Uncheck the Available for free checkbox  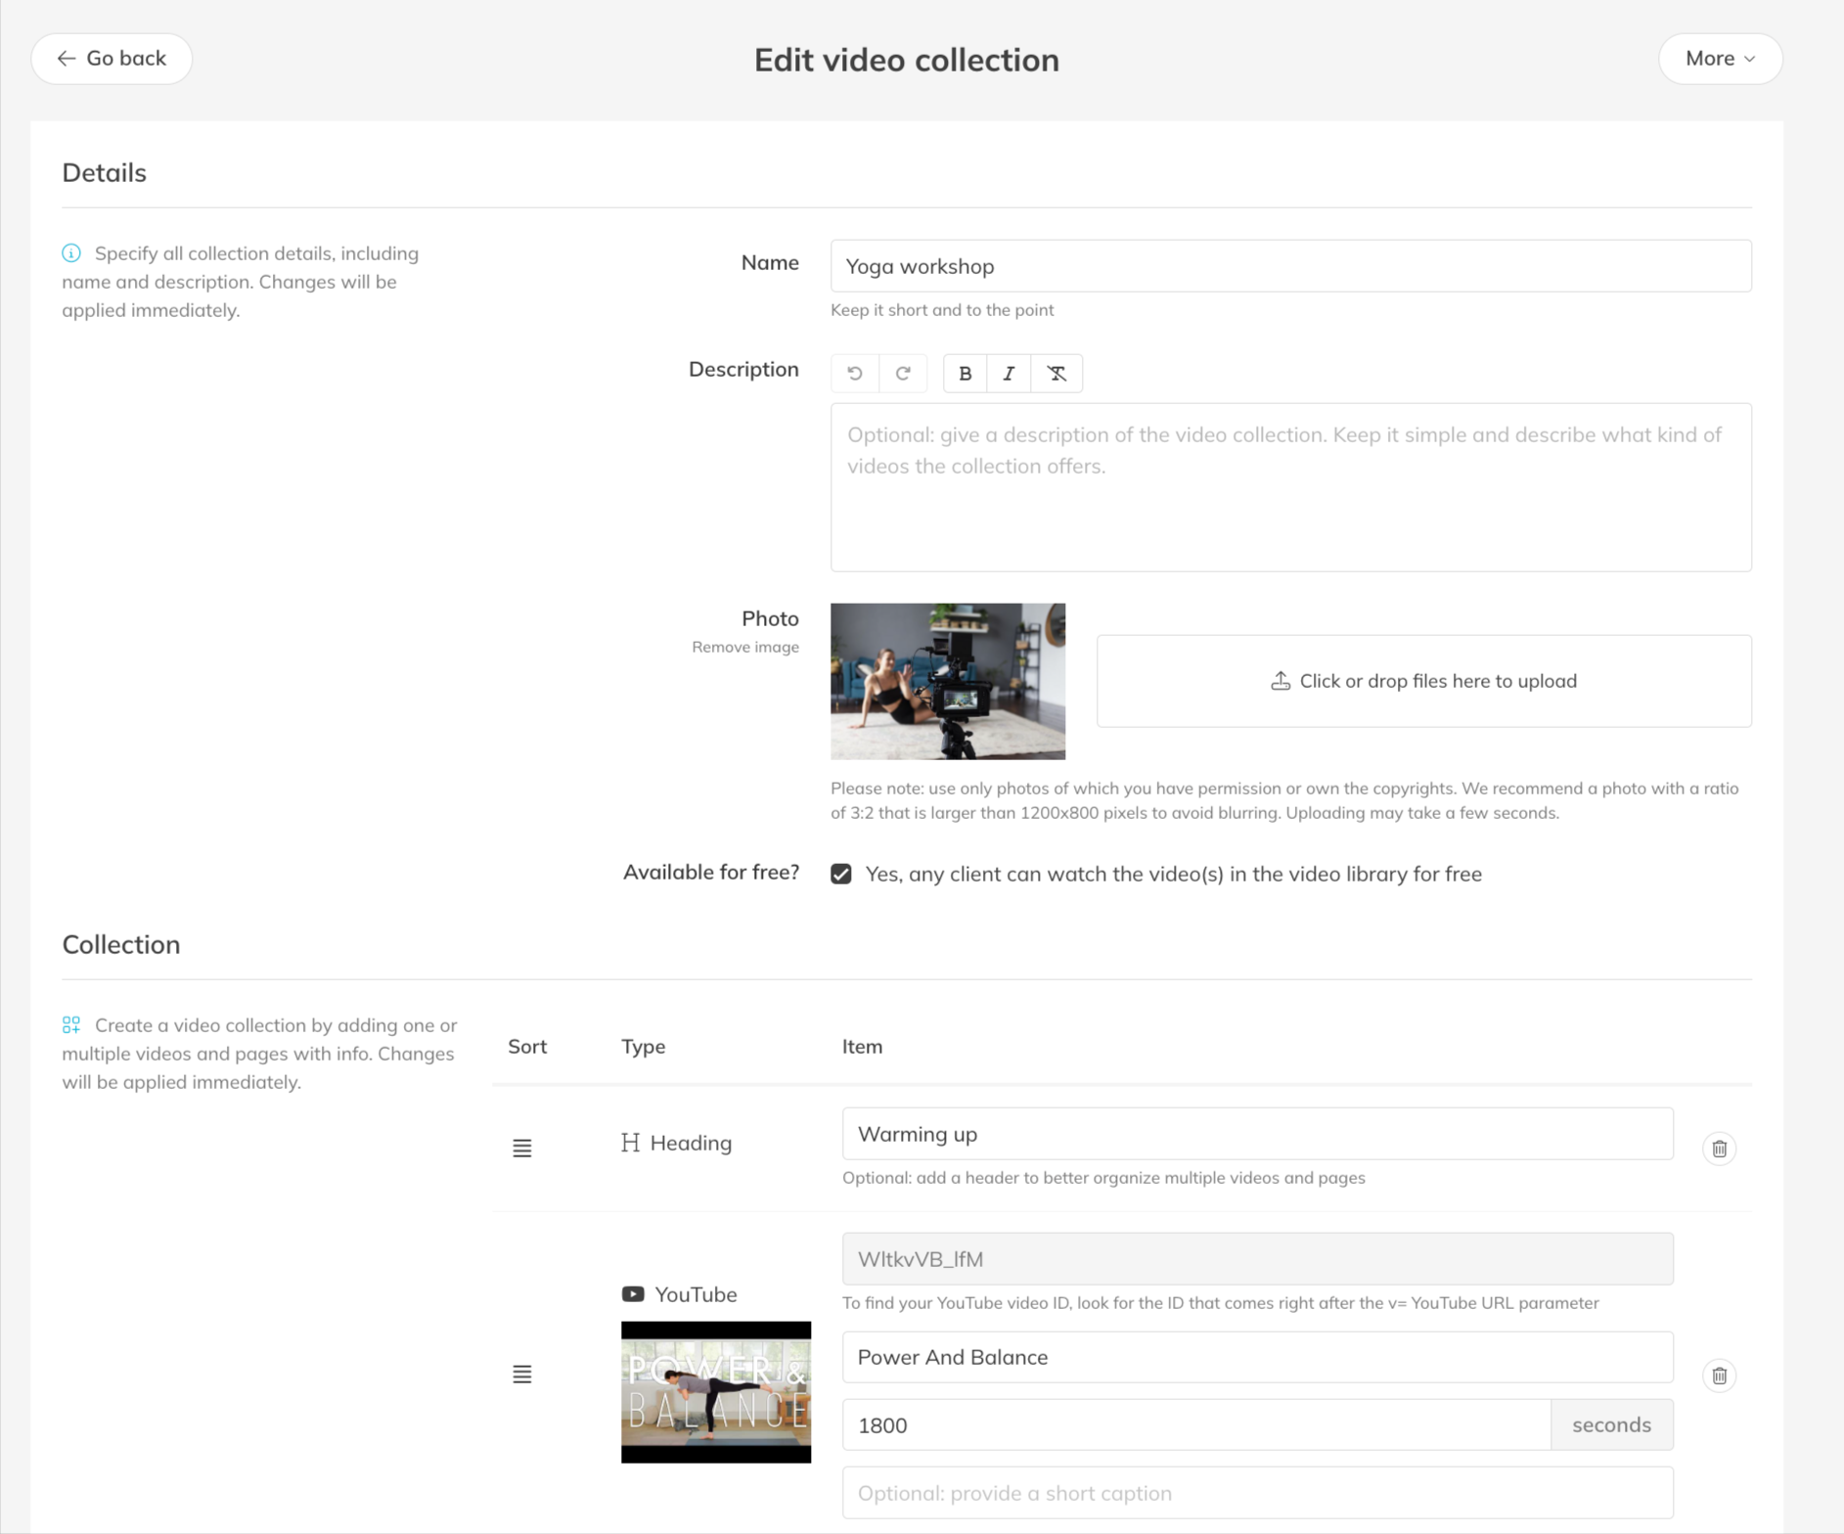tap(841, 874)
